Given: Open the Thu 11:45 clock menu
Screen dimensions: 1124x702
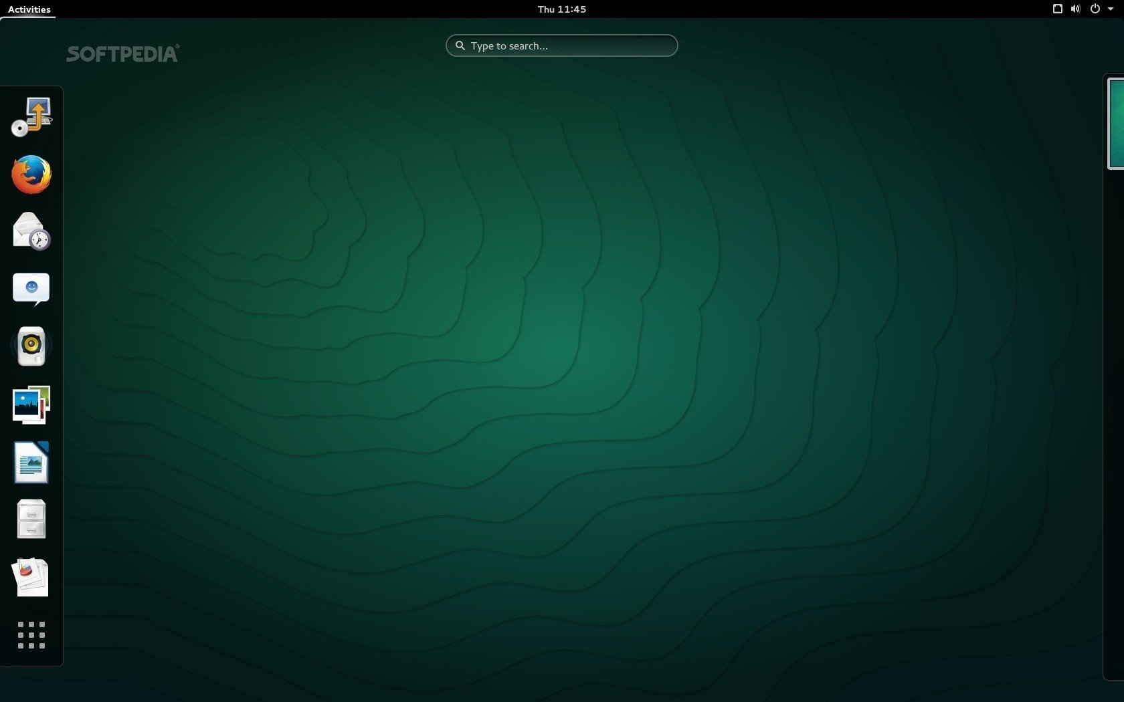Looking at the screenshot, I should (x=561, y=9).
